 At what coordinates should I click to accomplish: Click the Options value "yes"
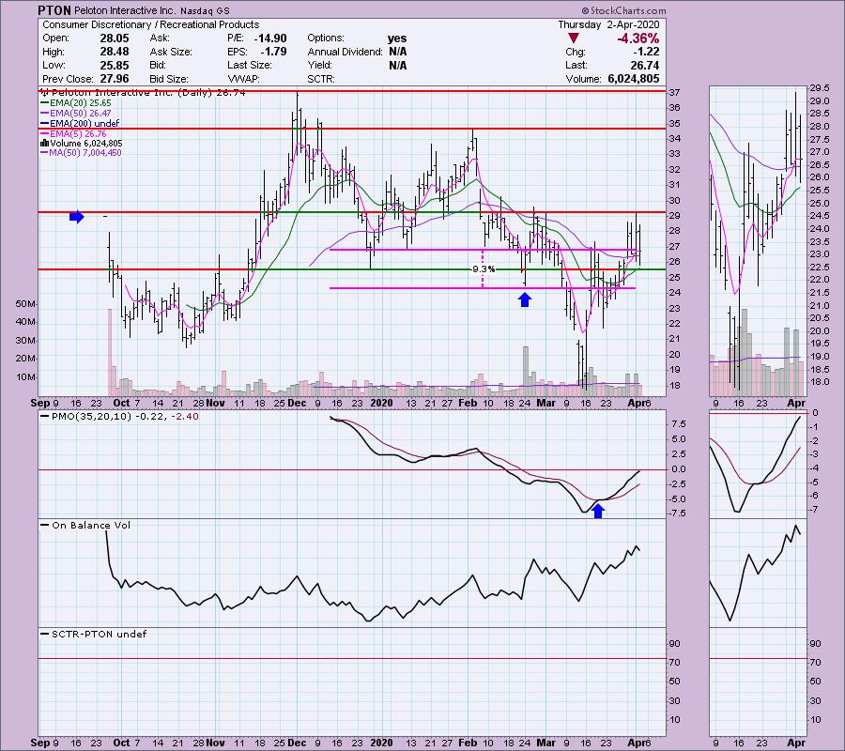(397, 38)
